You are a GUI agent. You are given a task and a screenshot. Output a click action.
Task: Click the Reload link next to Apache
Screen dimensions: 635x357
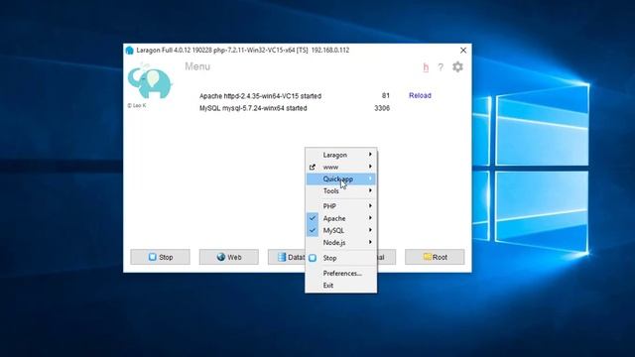[420, 95]
